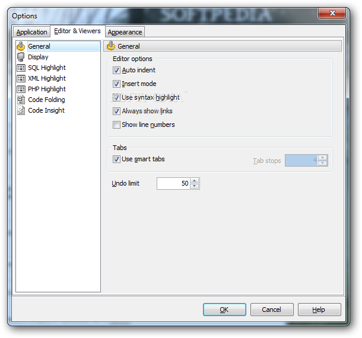Uncheck Use smart tabs
Image resolution: width=362 pixels, height=338 pixels.
[116, 159]
